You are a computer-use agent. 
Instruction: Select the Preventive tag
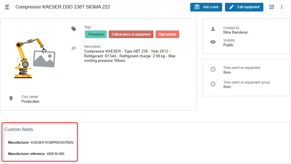point(96,34)
